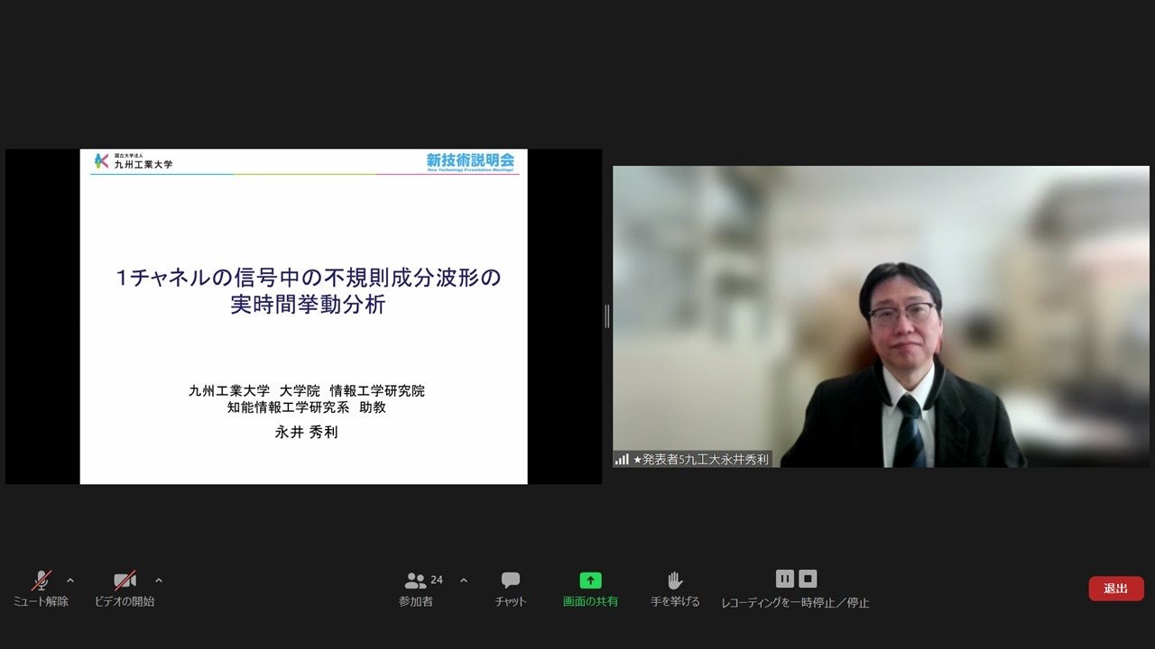Raise your hand (手を挙げる)

[x=674, y=580]
